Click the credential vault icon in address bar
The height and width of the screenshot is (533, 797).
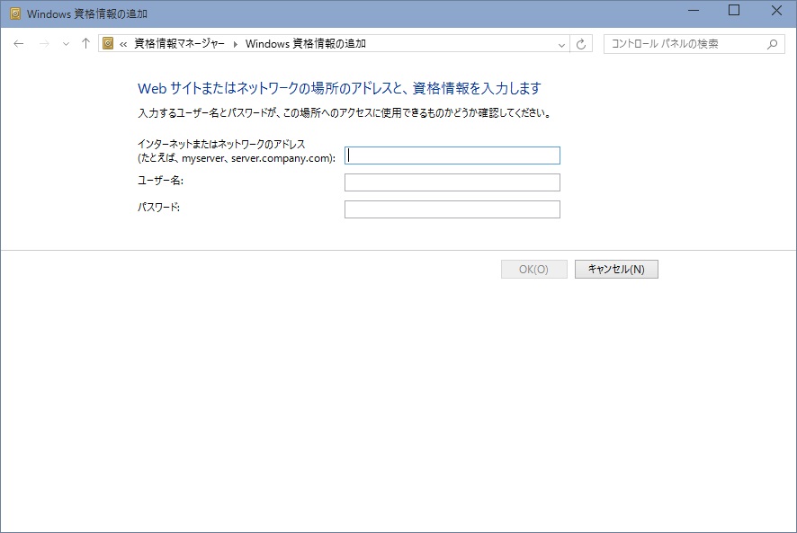[x=108, y=44]
